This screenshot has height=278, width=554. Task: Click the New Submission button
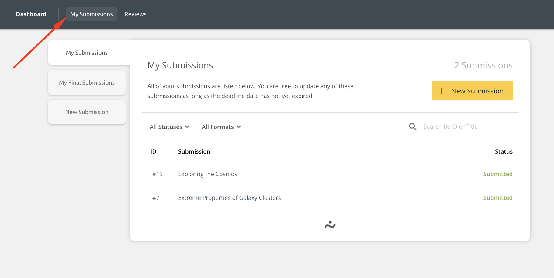(472, 91)
